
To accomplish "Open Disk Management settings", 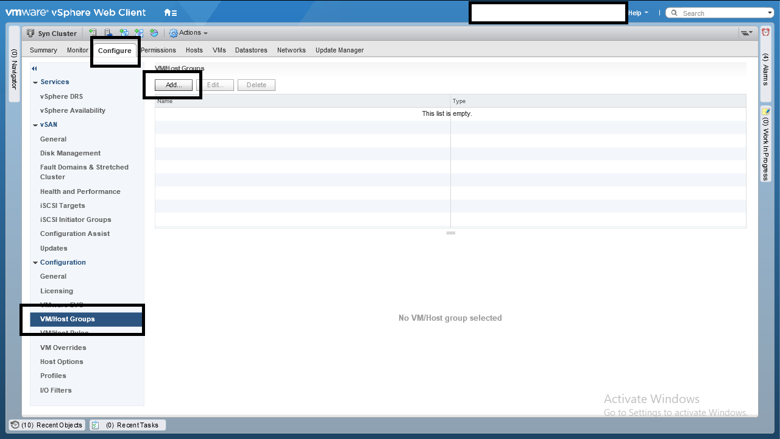I will [x=70, y=153].
